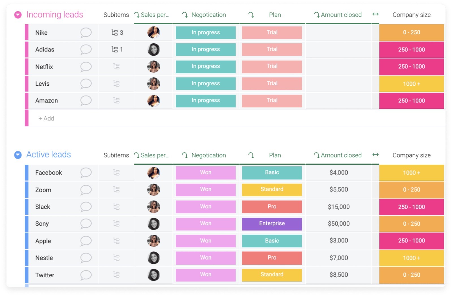452x296 pixels.
Task: Open Slack's Pro plan label
Action: tap(272, 207)
